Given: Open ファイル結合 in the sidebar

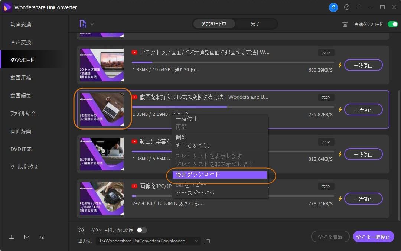Looking at the screenshot, I should coord(23,113).
